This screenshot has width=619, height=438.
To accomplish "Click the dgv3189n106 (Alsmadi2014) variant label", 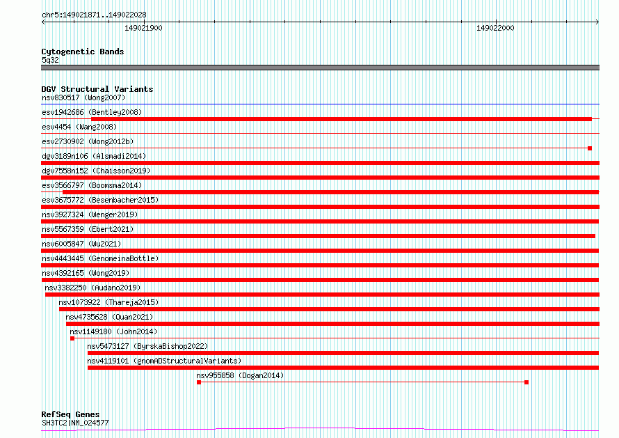I will point(94,156).
